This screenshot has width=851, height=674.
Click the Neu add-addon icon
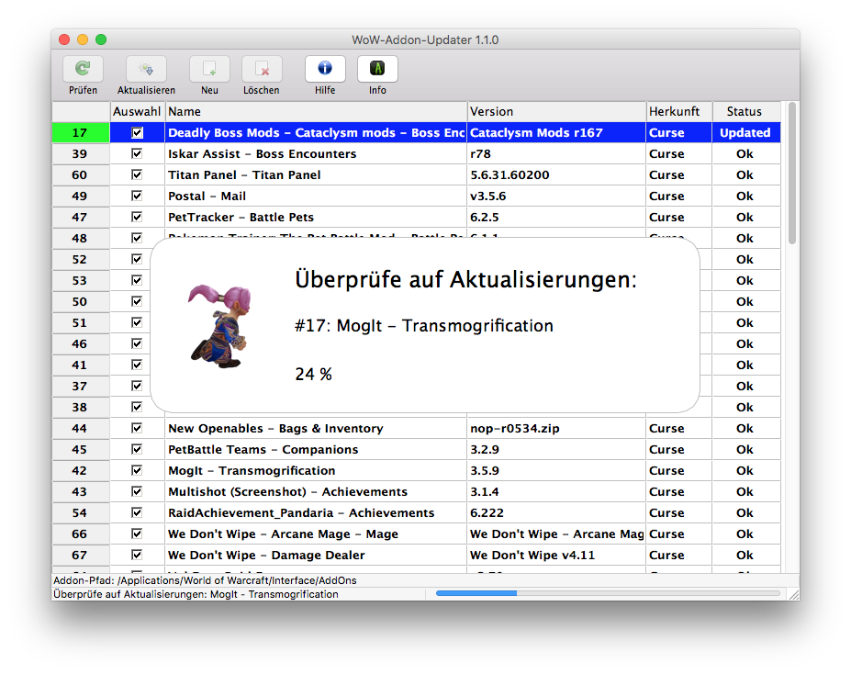pos(209,69)
